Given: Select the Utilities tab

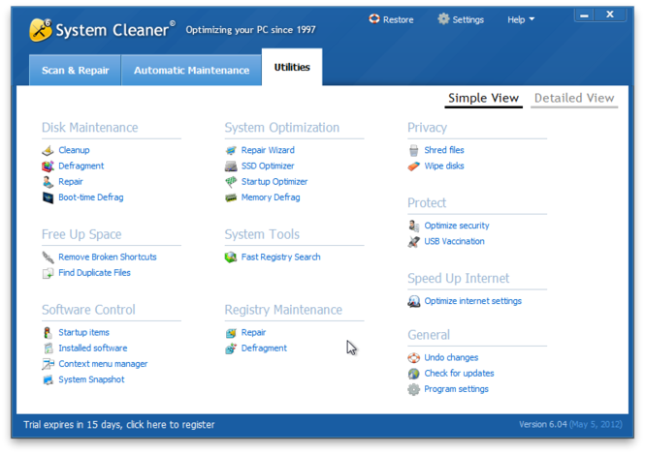Looking at the screenshot, I should click(292, 68).
